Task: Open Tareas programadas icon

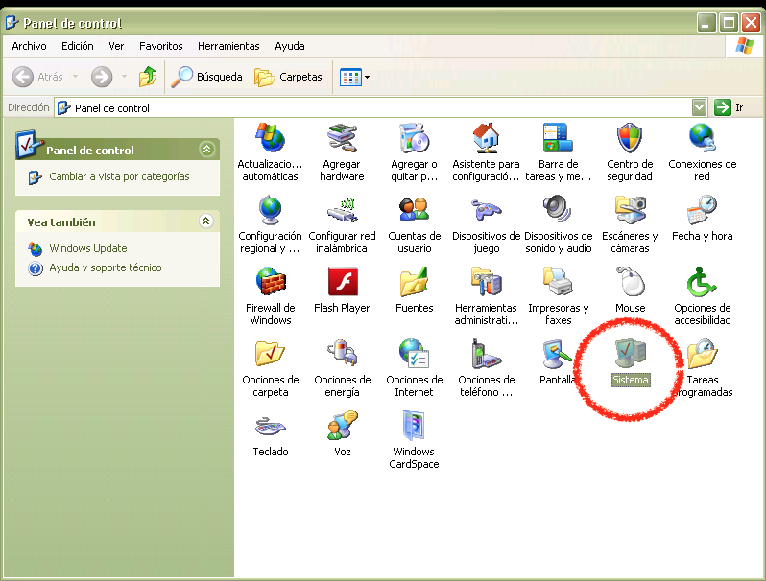Action: point(702,353)
